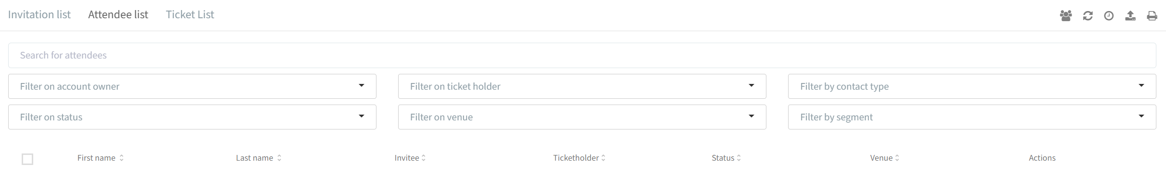1166x176 pixels.
Task: Sort the Ticketholder column
Action: pos(579,158)
